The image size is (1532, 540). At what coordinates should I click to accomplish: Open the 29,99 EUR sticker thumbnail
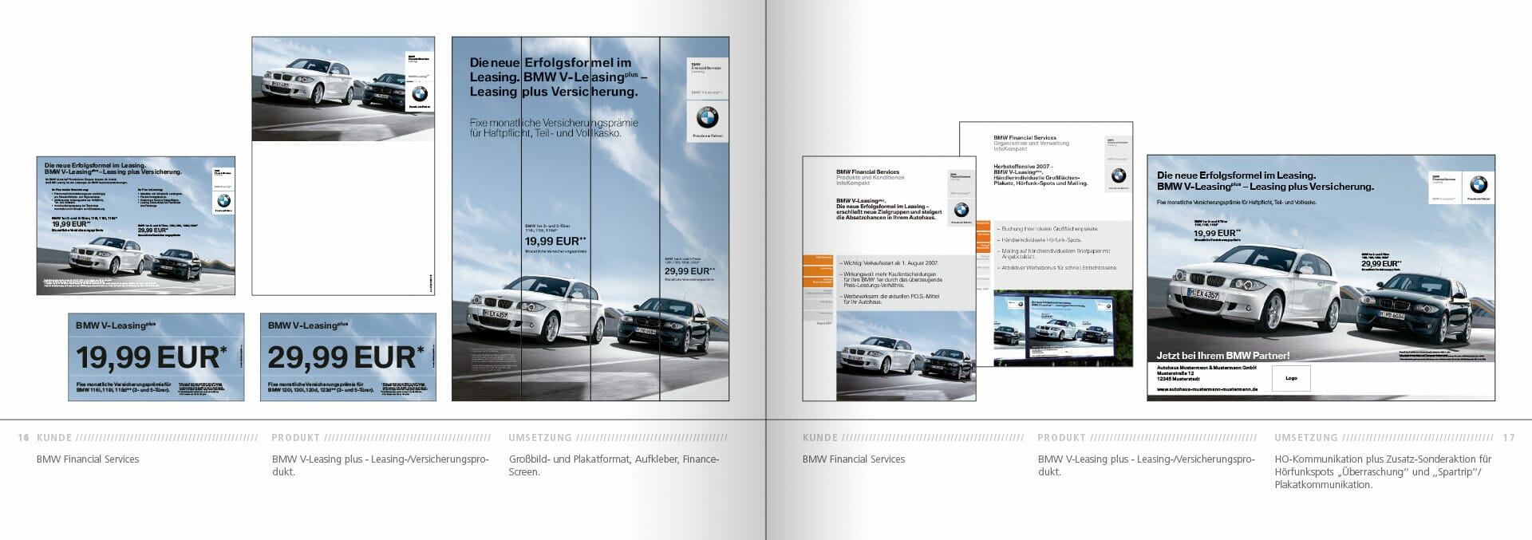click(348, 357)
